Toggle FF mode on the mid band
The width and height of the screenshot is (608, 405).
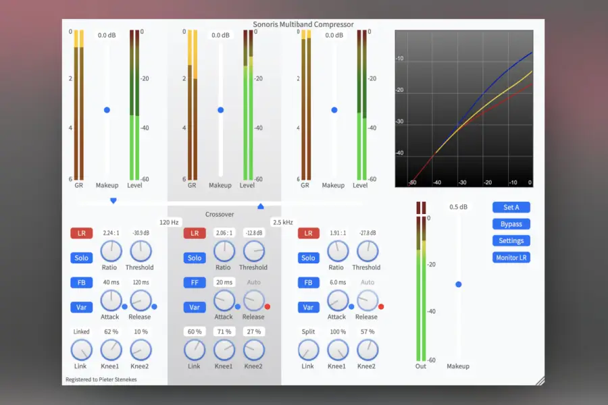194,282
